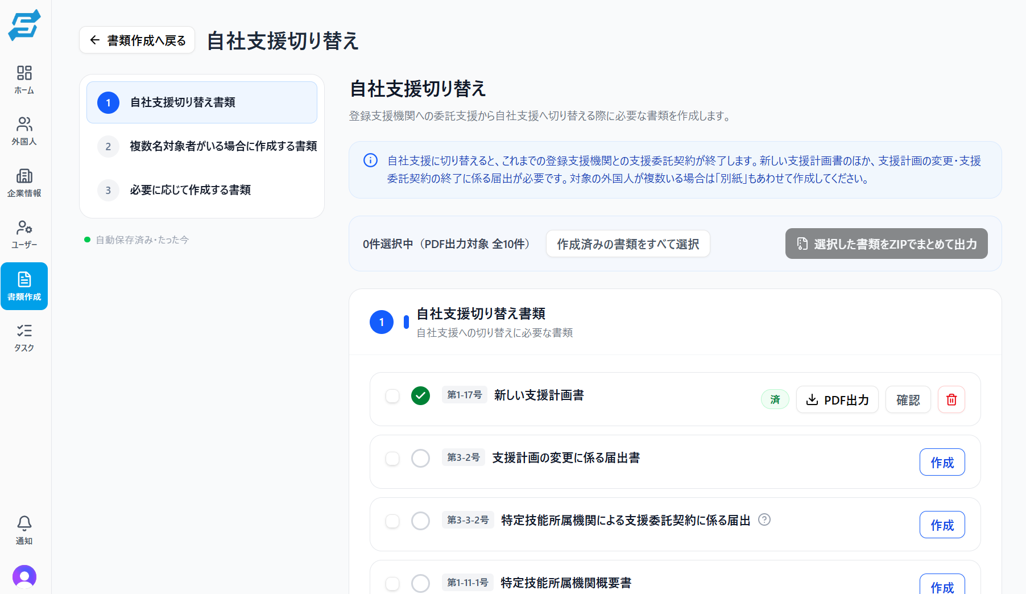This screenshot has height=594, width=1026.
Task: Click the help icon next to 特定技能所属機関による支援委託契約に係る届出
Action: [764, 519]
